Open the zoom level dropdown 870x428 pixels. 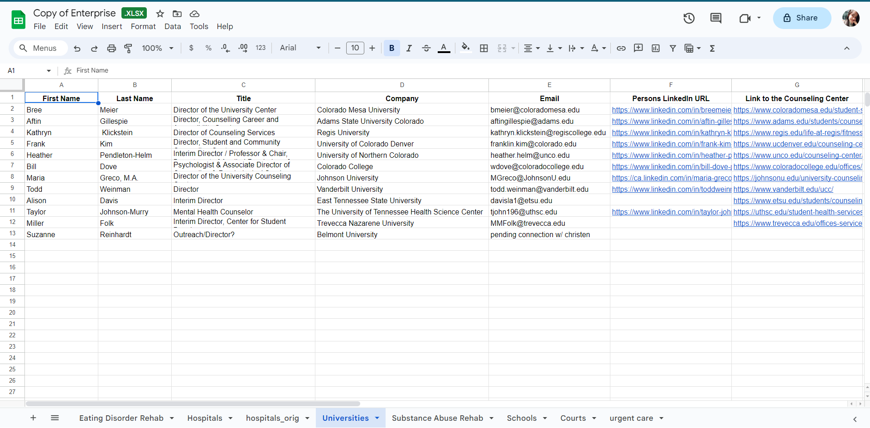pos(158,48)
